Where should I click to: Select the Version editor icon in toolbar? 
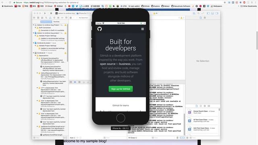(x=203, y=13)
